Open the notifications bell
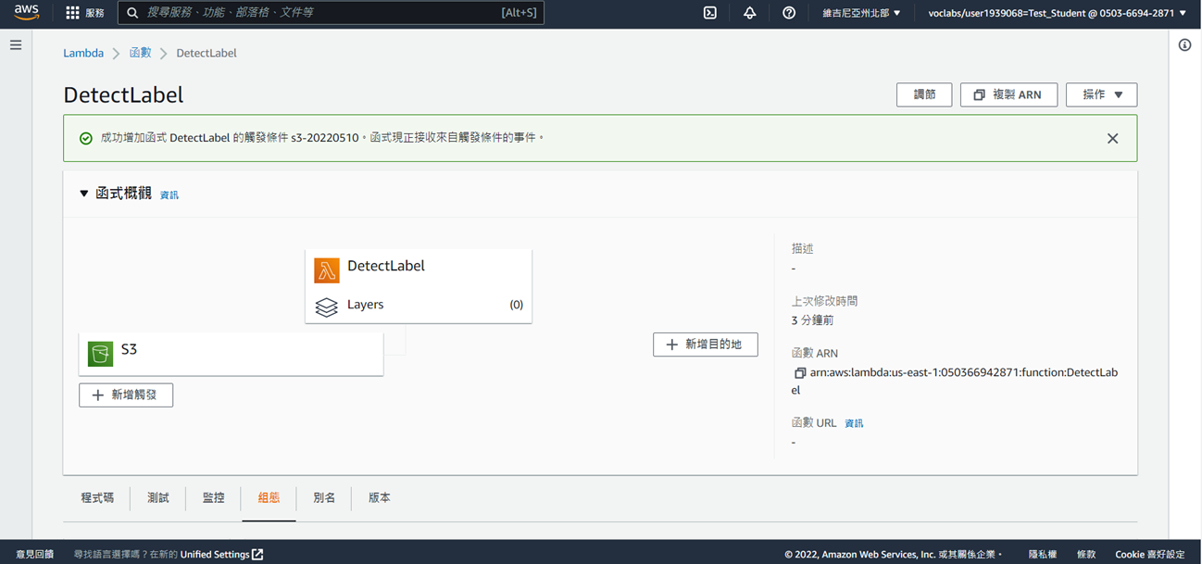This screenshot has height=564, width=1202. 749,13
